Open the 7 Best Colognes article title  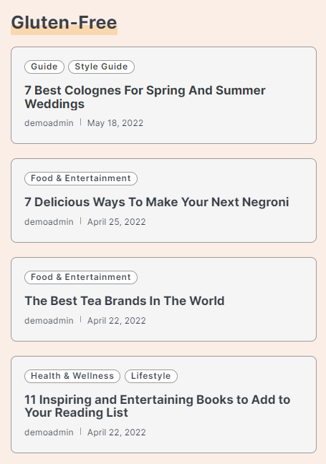145,97
